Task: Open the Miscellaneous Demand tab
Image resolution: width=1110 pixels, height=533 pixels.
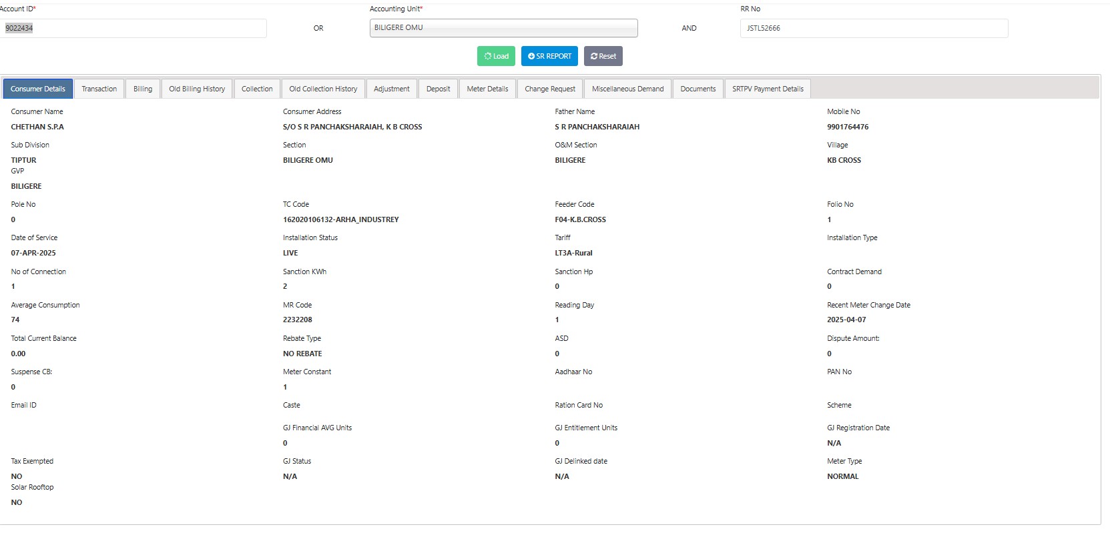Action: [x=628, y=89]
